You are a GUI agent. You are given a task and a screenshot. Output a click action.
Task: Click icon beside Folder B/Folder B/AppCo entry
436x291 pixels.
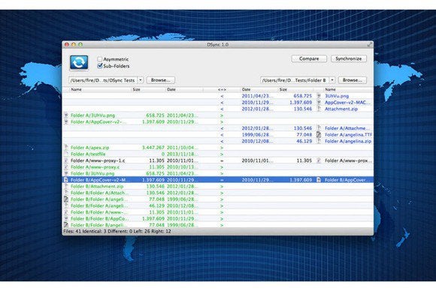(x=66, y=218)
